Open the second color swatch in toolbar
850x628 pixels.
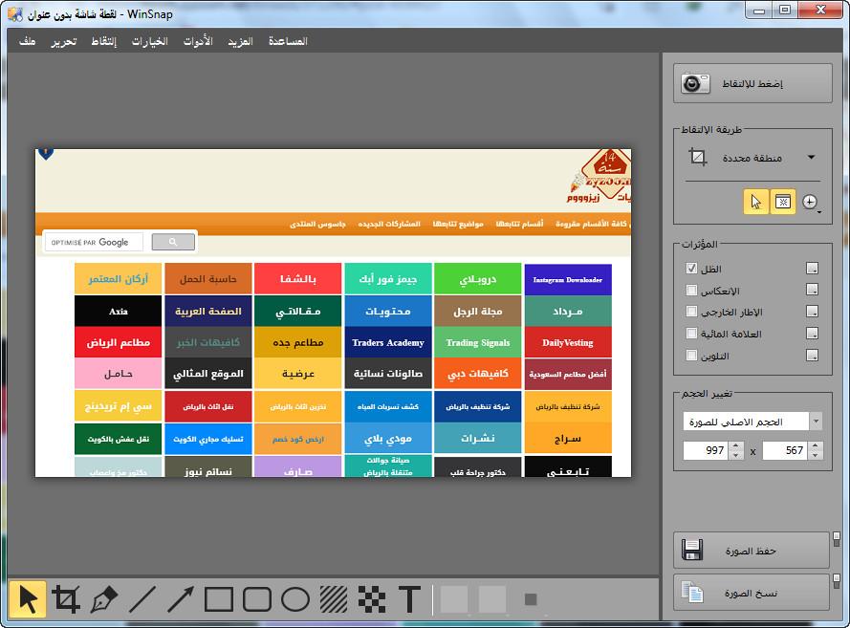pos(492,599)
